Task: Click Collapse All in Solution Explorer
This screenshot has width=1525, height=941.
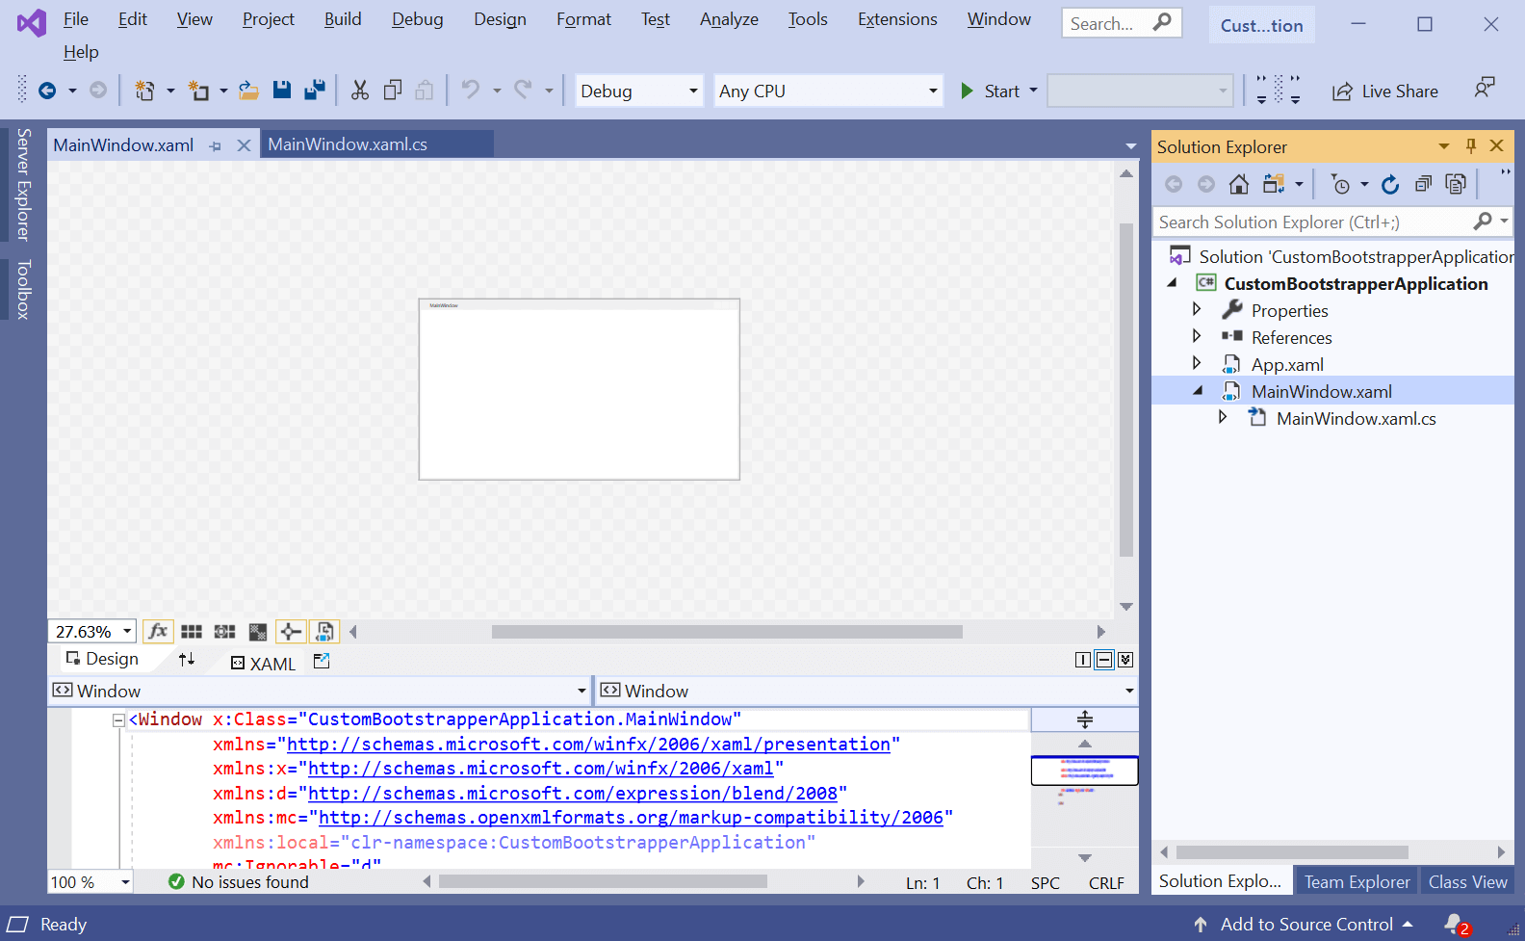Action: pyautogui.click(x=1423, y=184)
